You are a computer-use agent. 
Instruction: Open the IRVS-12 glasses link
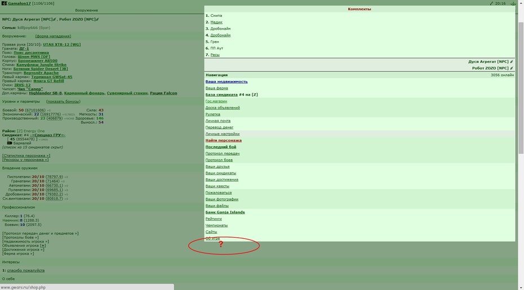(x=23, y=85)
